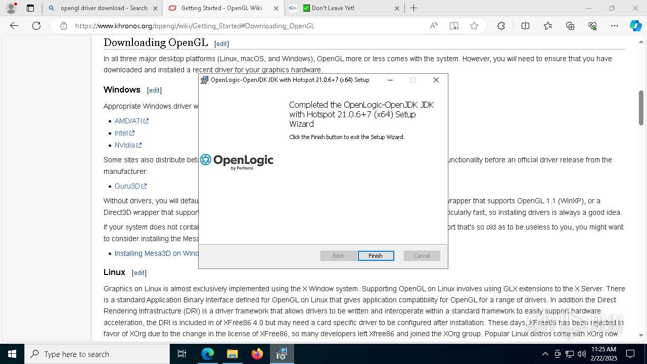Close the 'opengl driver download' tab

155,8
